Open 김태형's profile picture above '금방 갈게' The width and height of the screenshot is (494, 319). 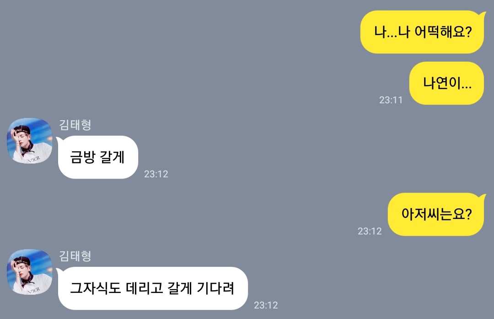tap(30, 141)
